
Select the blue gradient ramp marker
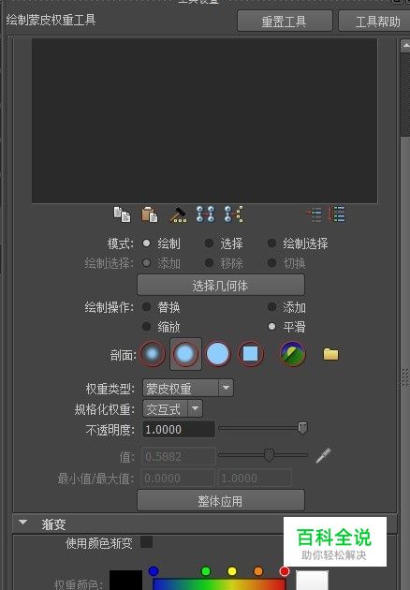(x=154, y=571)
